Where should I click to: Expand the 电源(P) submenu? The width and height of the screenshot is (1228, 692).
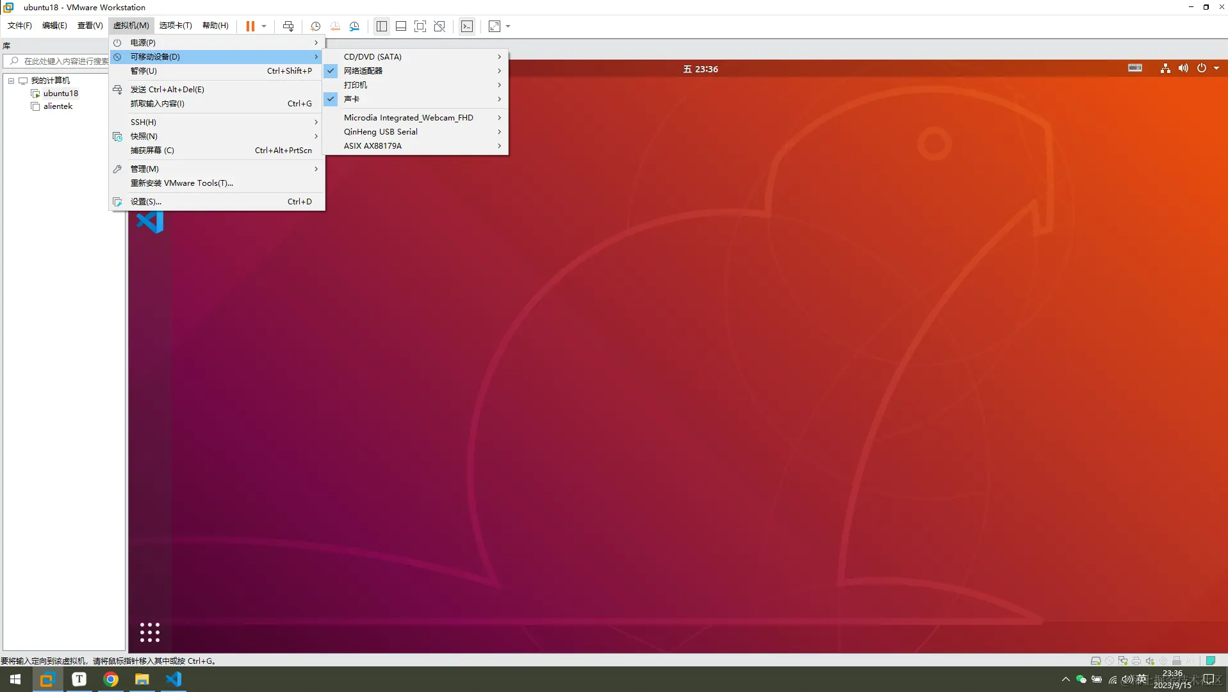[217, 42]
